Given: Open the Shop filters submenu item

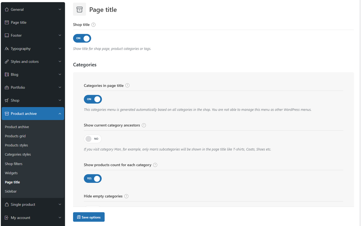Looking at the screenshot, I should click(14, 164).
